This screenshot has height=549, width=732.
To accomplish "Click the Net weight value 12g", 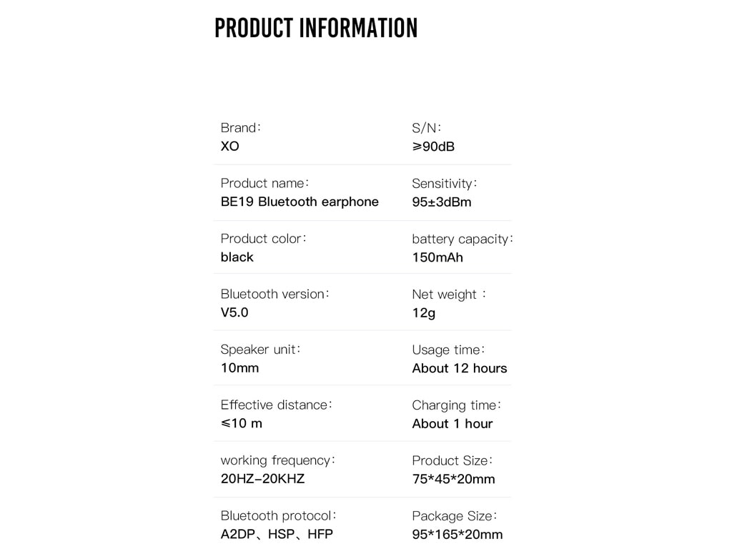I will 423,313.
